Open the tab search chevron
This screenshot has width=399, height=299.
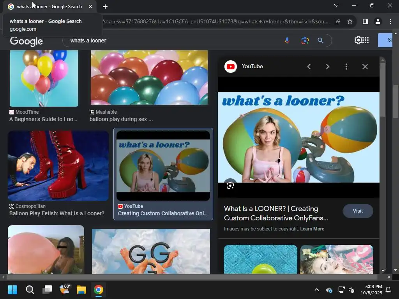336,5
